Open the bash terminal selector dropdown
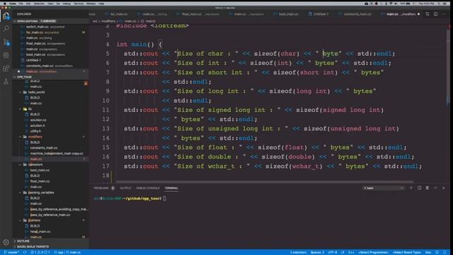 point(383,188)
